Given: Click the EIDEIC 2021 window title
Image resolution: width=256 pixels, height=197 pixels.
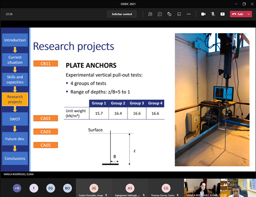Looking at the screenshot, I should click(x=128, y=4).
